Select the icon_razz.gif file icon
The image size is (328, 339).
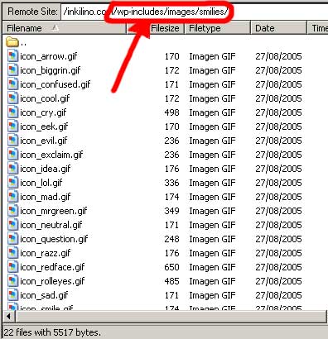[x=12, y=253]
